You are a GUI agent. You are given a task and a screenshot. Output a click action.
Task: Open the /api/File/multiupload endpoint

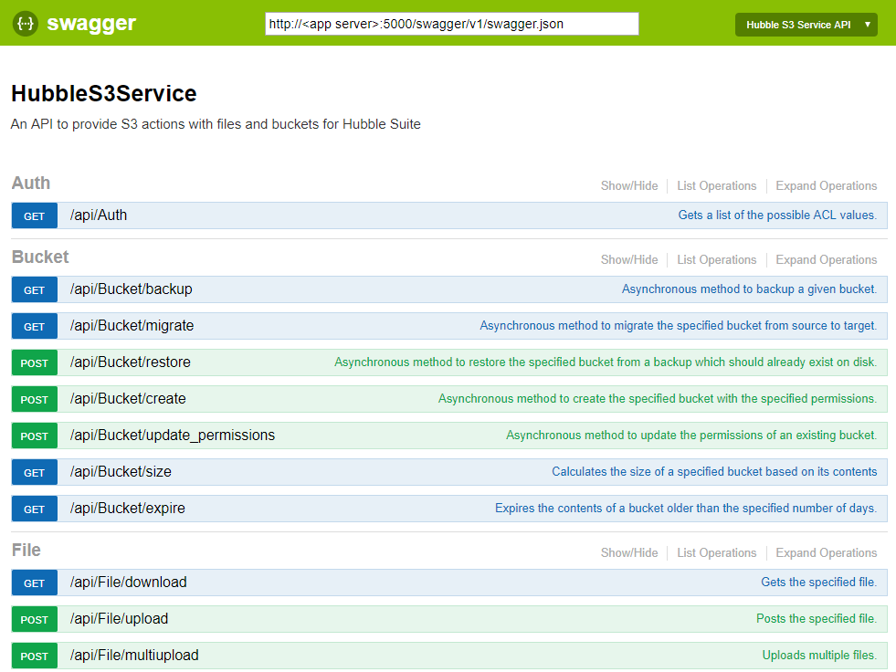point(134,656)
